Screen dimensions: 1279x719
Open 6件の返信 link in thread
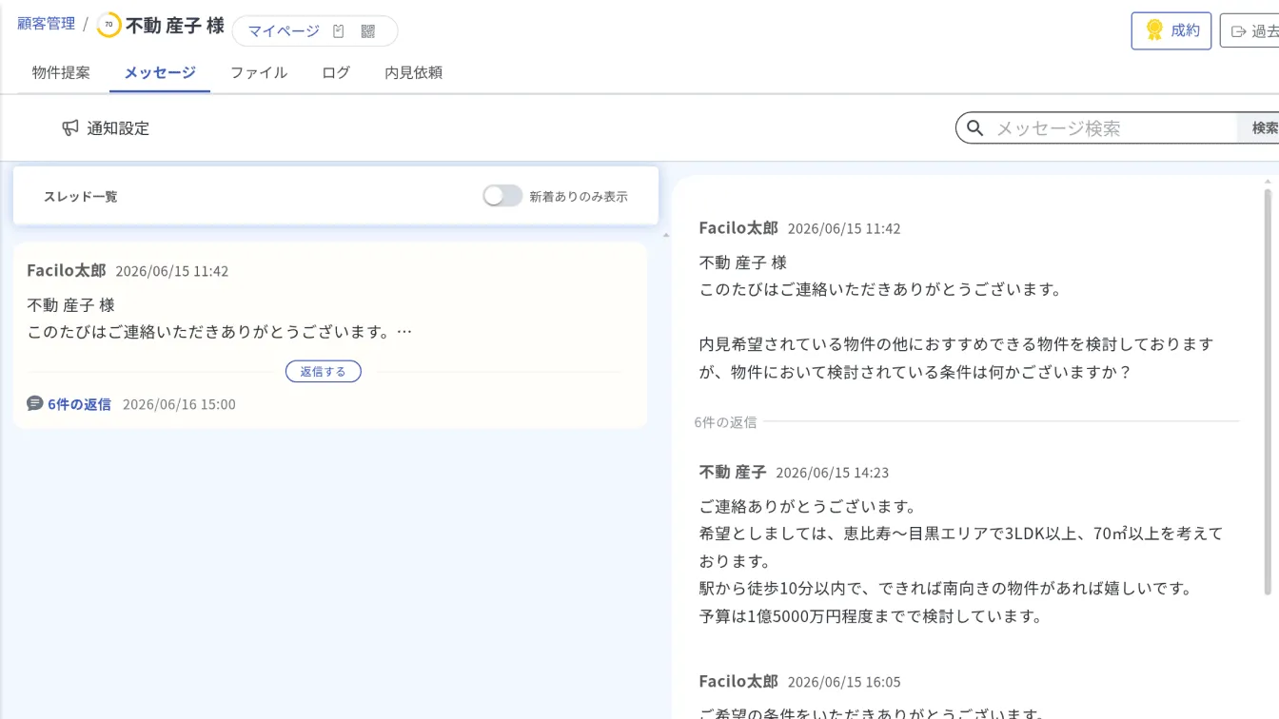pyautogui.click(x=79, y=404)
